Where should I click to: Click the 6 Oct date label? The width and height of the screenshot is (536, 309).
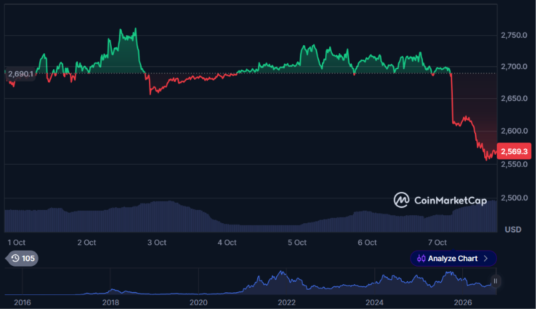[x=367, y=243]
